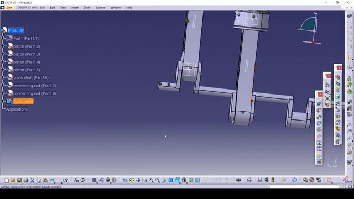
Task: Click the Paste icon
Action: click(x=45, y=180)
